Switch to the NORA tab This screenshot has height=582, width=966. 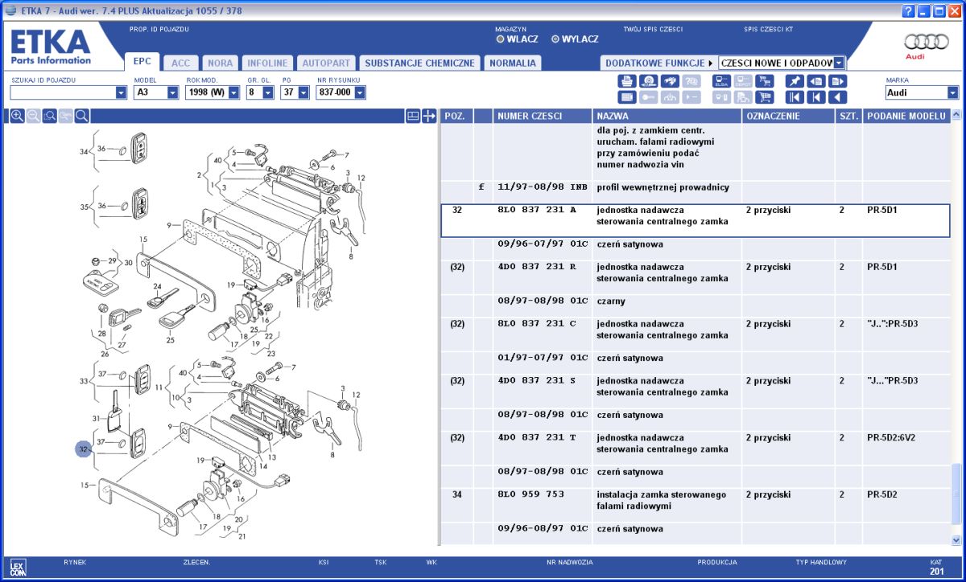coord(221,63)
